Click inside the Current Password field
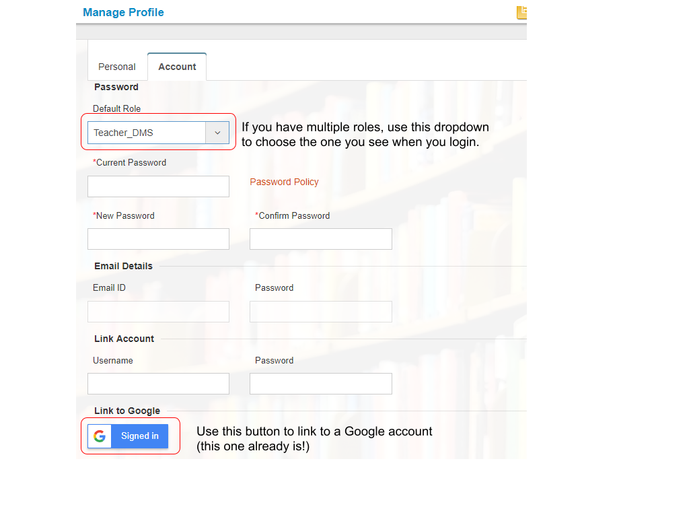Screen dimensions: 689x517 158,186
